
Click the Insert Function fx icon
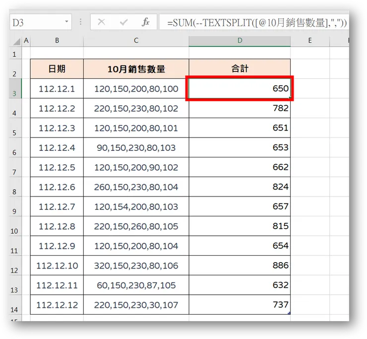pos(146,22)
